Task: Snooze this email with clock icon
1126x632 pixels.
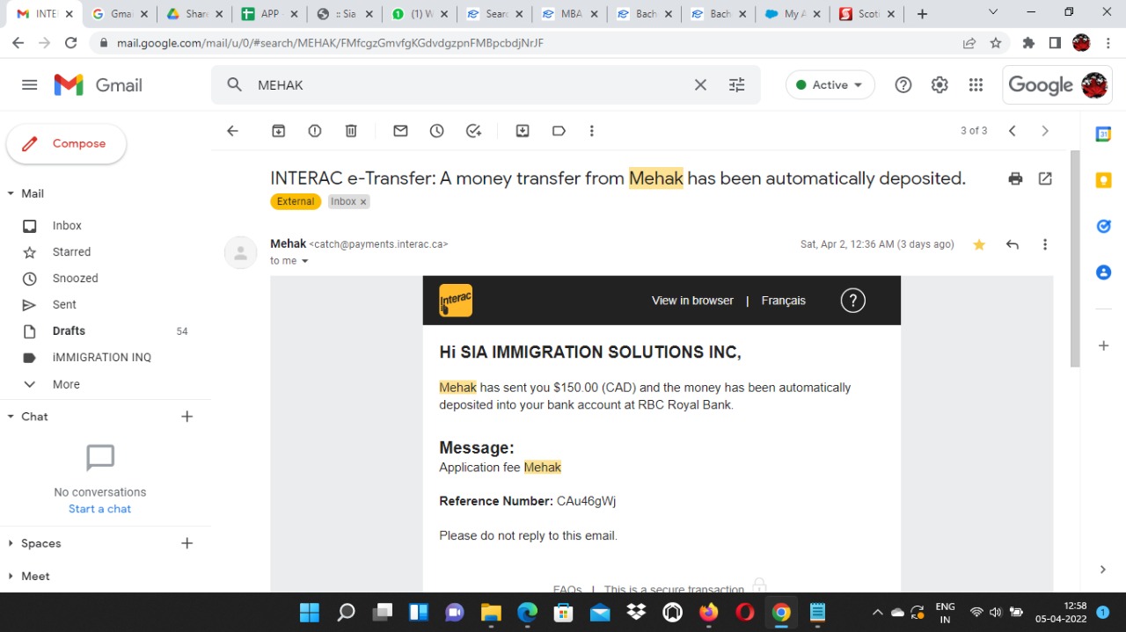Action: [437, 131]
